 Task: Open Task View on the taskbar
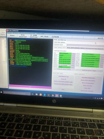click(x=32, y=94)
